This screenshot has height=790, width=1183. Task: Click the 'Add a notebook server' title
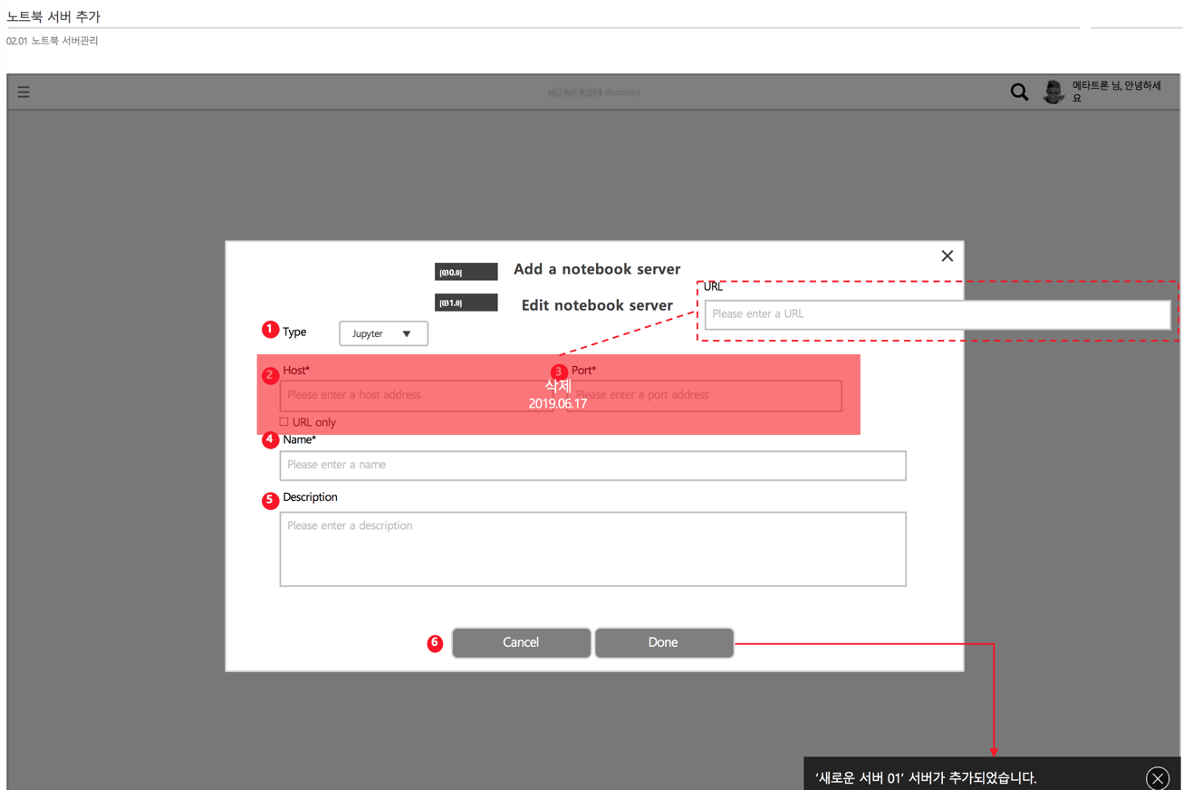[597, 269]
